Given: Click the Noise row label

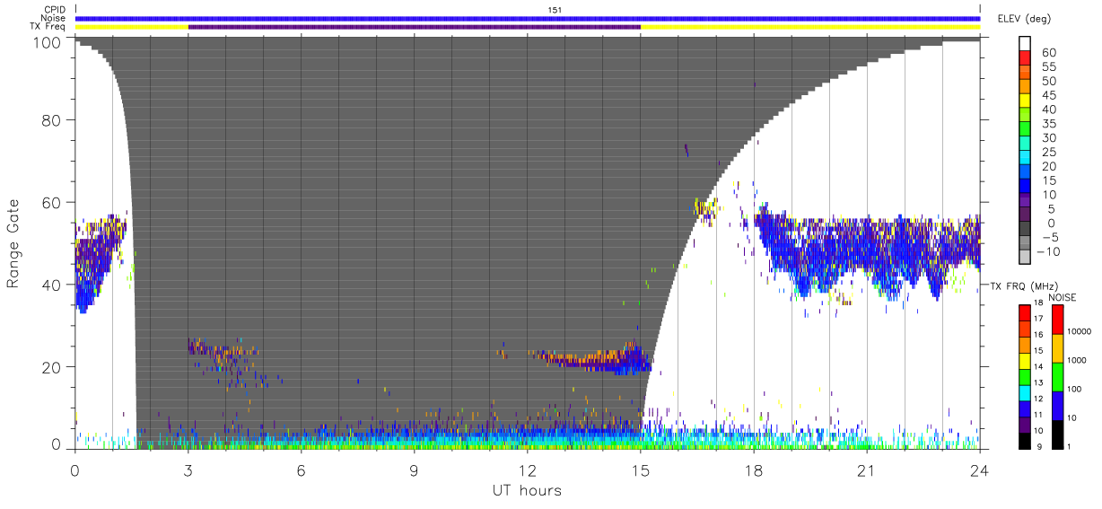Looking at the screenshot, I should click(54, 18).
